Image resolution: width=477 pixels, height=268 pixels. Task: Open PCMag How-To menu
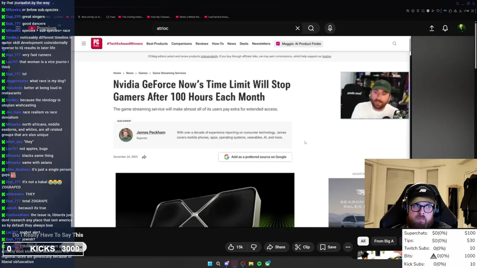218,44
